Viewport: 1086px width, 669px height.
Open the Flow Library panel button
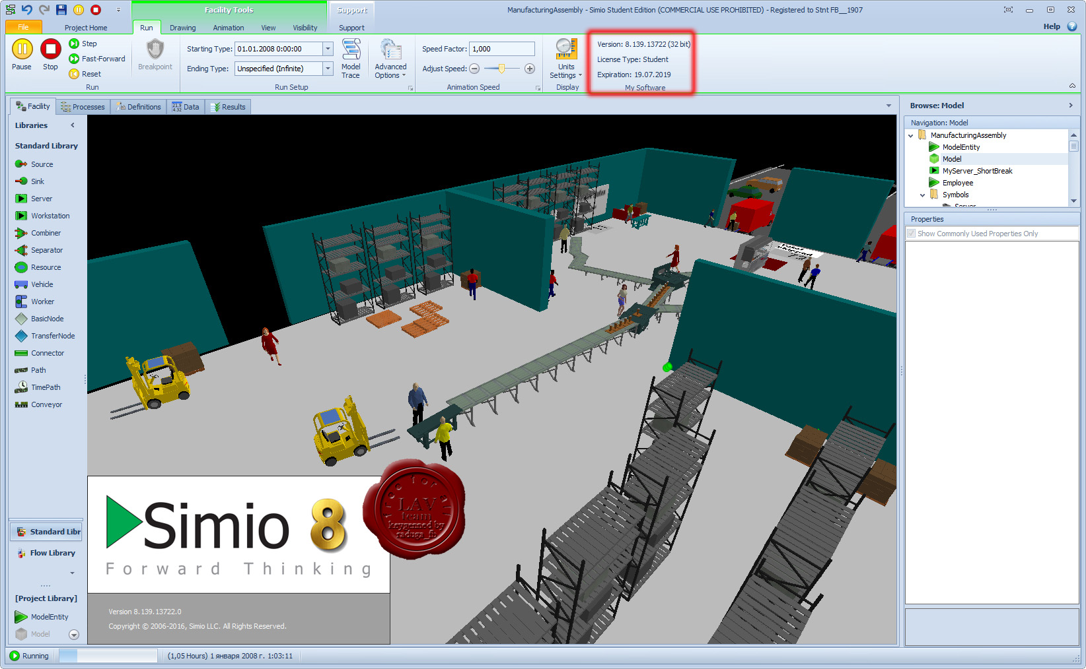point(46,553)
